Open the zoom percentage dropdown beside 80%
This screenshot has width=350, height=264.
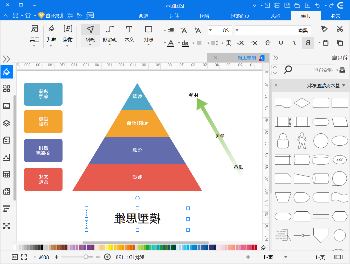click(35, 257)
